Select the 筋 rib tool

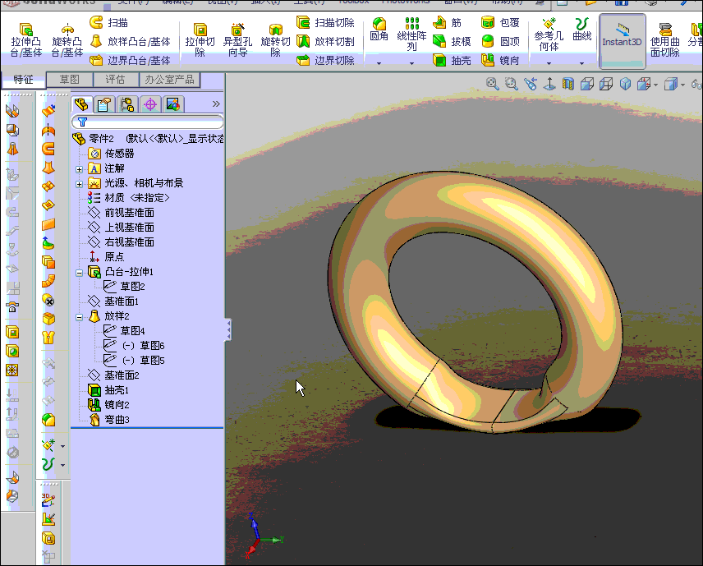[448, 22]
